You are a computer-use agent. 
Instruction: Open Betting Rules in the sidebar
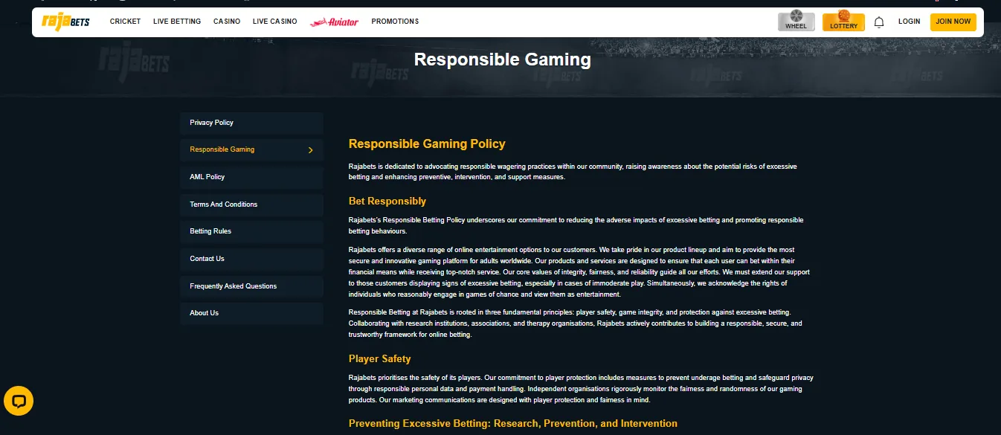point(251,231)
